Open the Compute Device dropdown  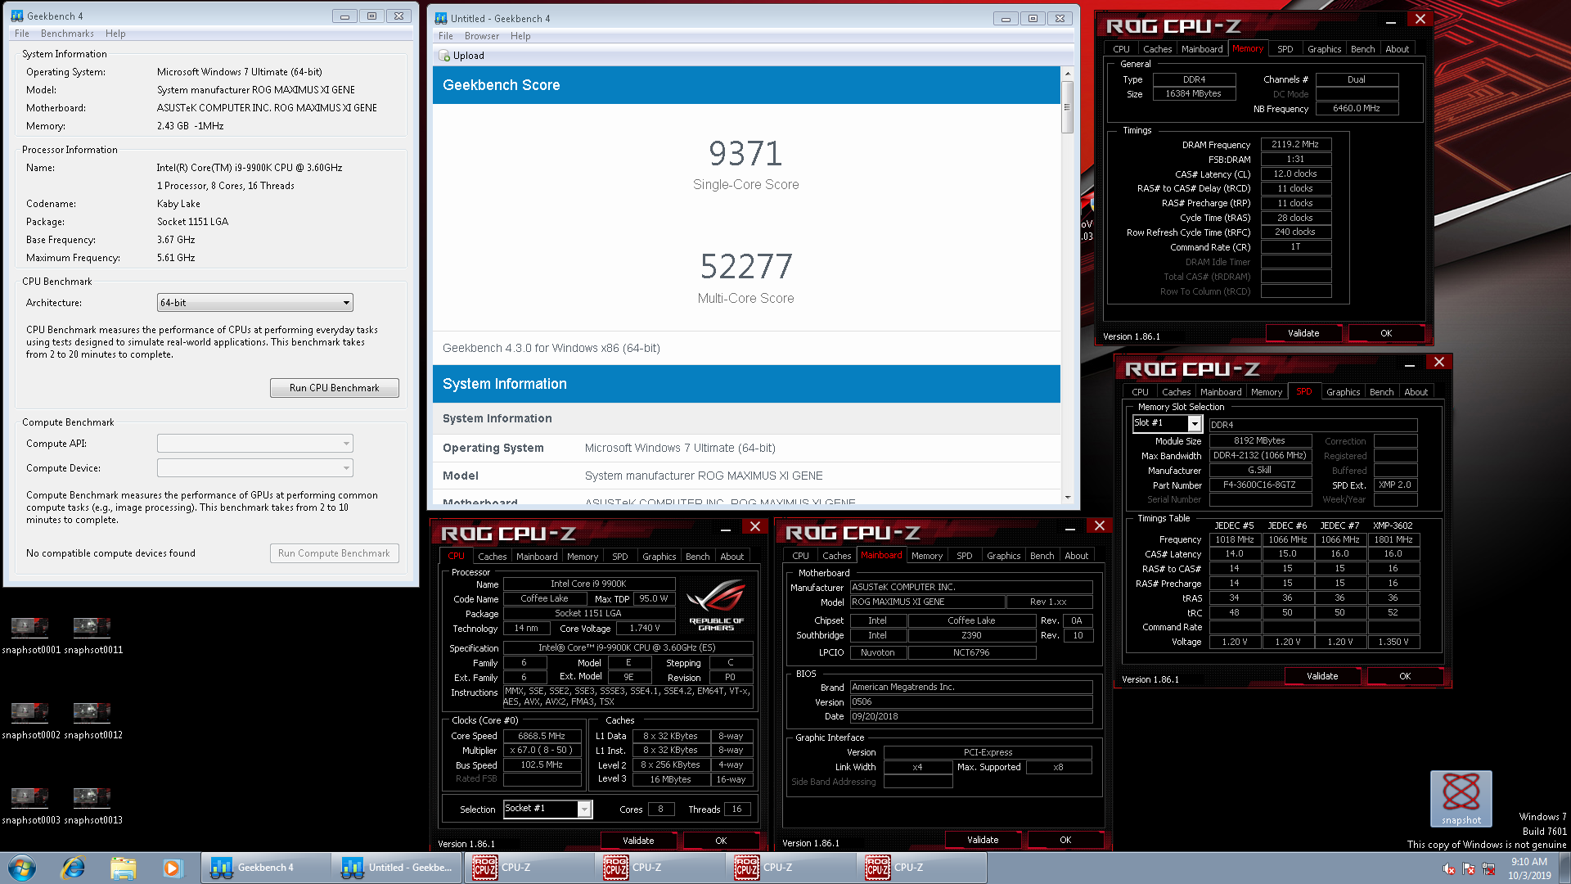255,468
